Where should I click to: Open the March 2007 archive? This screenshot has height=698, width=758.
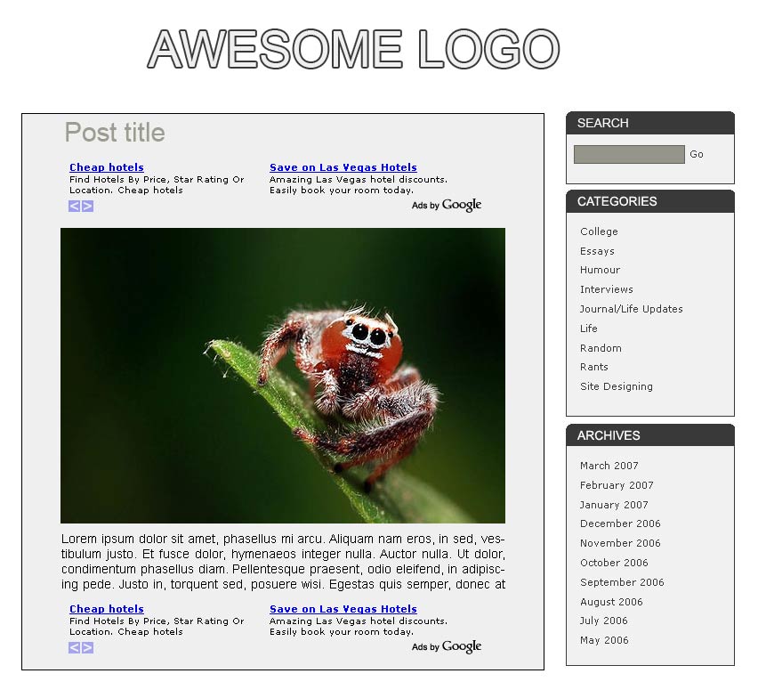pyautogui.click(x=609, y=466)
